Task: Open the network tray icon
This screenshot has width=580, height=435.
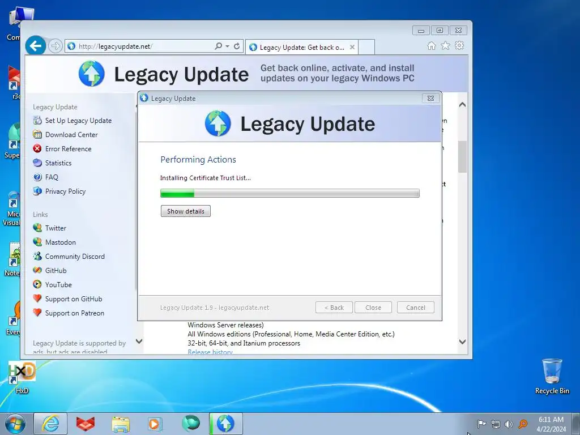Action: click(x=495, y=424)
